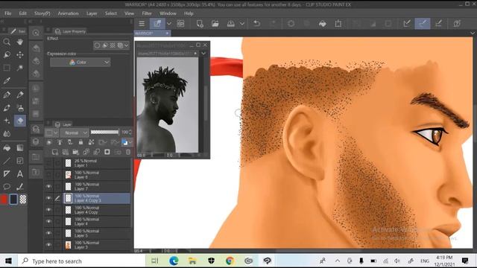
Task: Select the Auto select magic wand tool
Action: pos(20,68)
